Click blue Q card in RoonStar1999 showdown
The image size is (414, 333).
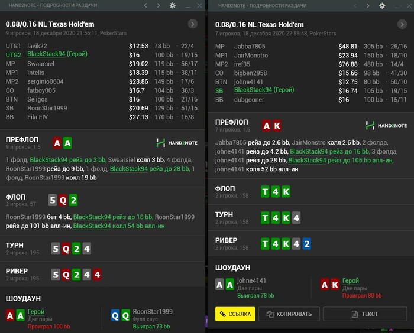tap(115, 315)
